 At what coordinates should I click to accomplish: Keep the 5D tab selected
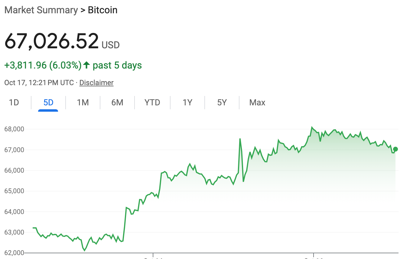(x=47, y=102)
